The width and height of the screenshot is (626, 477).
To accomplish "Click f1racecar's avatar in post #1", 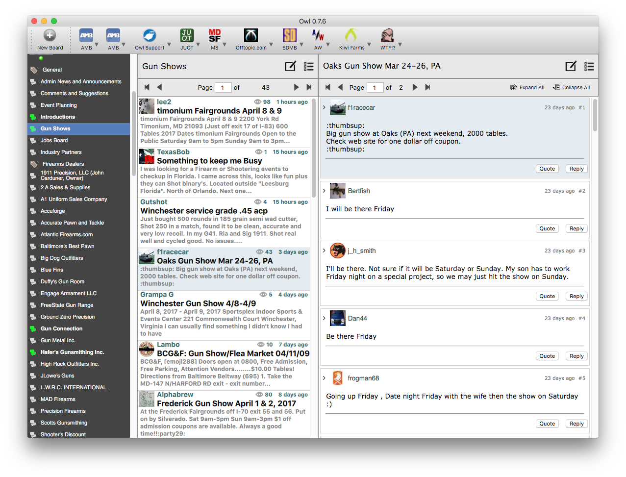I will (338, 107).
